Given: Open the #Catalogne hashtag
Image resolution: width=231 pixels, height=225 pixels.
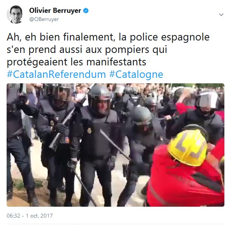Looking at the screenshot, I should [x=136, y=74].
